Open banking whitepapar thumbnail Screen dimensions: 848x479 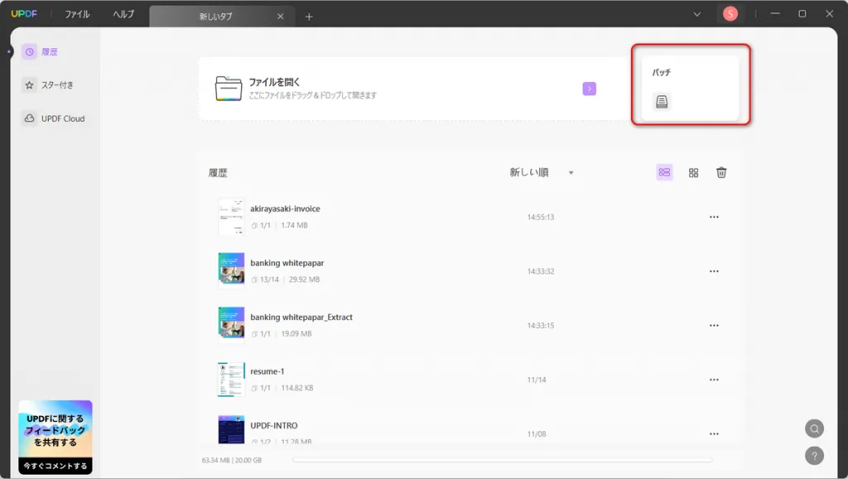click(231, 269)
